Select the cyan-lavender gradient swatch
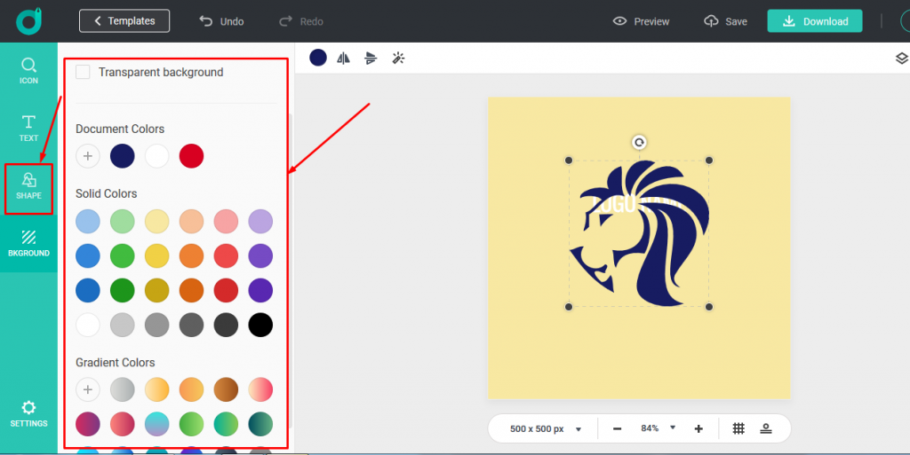Screen dimensions: 910x455 click(x=156, y=424)
